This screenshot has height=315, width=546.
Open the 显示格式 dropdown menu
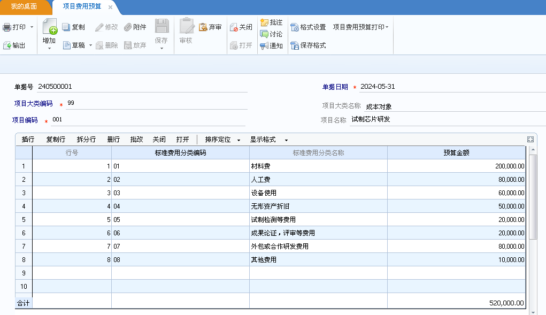point(268,140)
